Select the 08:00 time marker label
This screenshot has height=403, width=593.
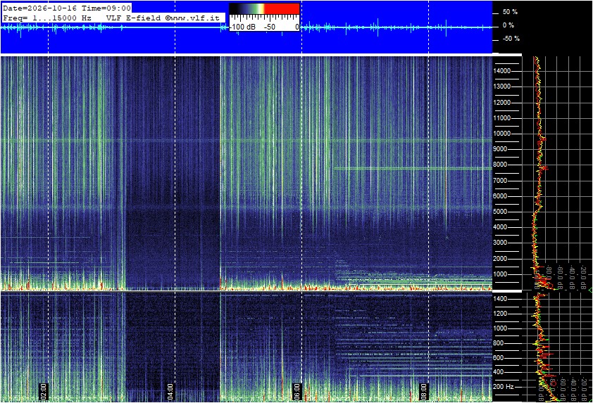pyautogui.click(x=423, y=392)
